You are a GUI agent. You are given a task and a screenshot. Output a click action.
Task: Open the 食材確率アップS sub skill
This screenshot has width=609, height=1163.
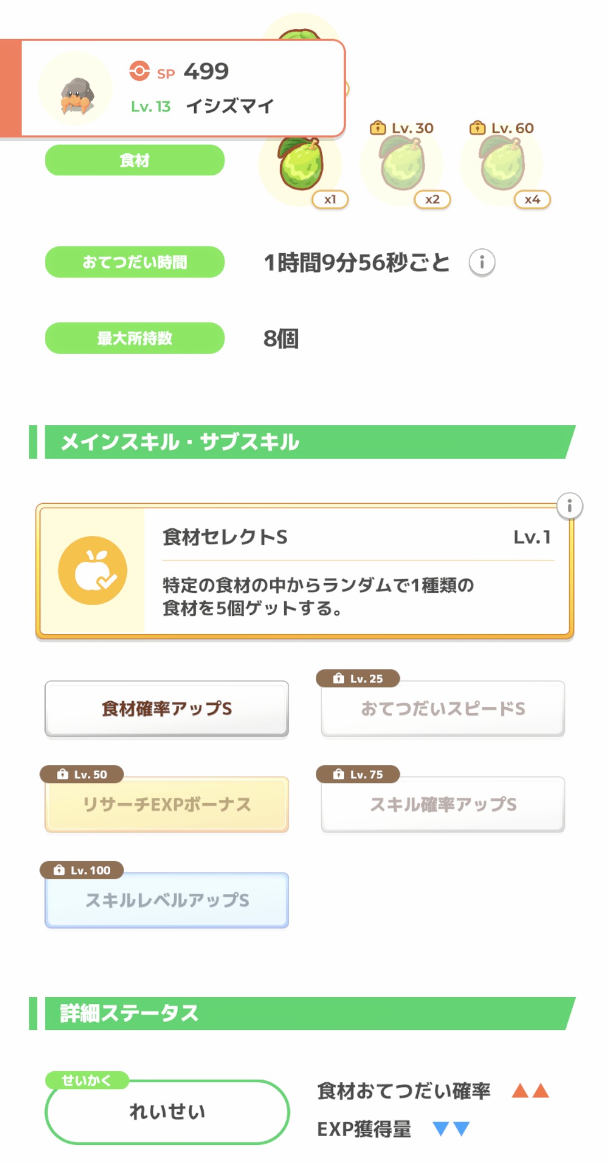(x=167, y=708)
